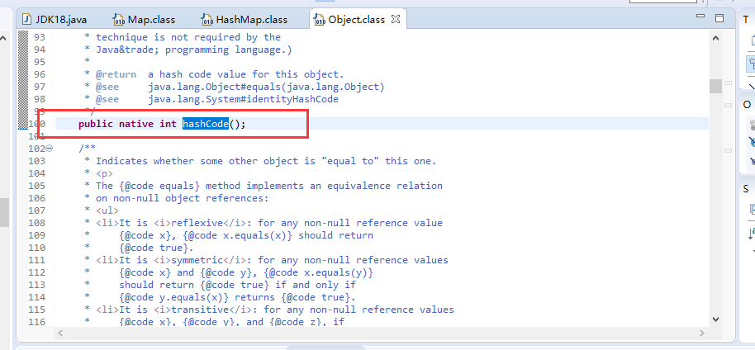Image resolution: width=755 pixels, height=350 pixels.
Task: Click the 'public' keyword on line 100
Action: click(96, 124)
